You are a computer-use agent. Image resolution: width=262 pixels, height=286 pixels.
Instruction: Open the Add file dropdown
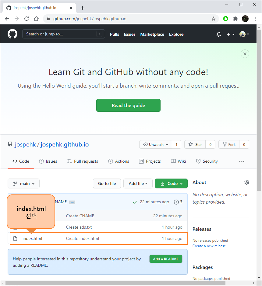point(138,183)
